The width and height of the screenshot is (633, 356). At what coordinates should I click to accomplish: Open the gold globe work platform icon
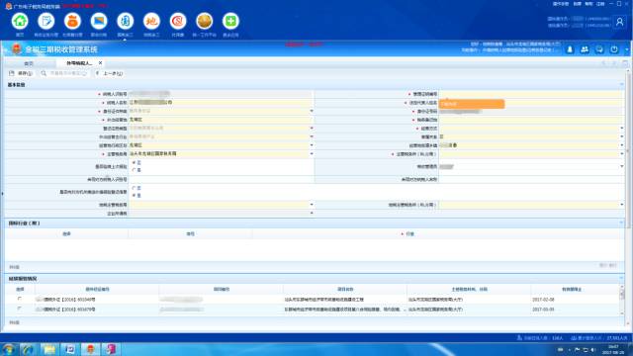click(x=205, y=21)
